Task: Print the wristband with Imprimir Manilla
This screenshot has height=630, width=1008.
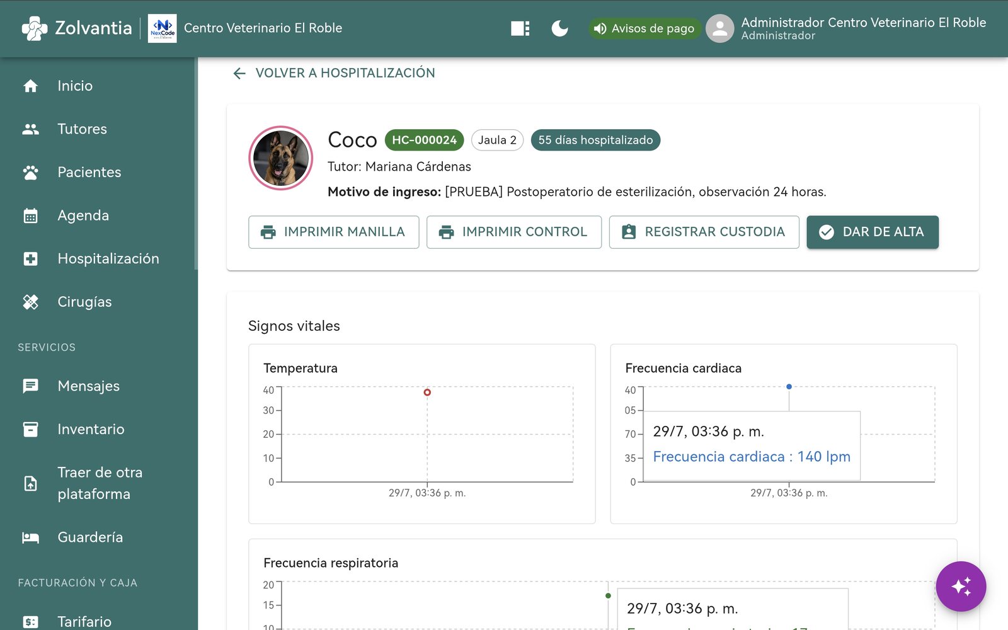Action: (334, 232)
